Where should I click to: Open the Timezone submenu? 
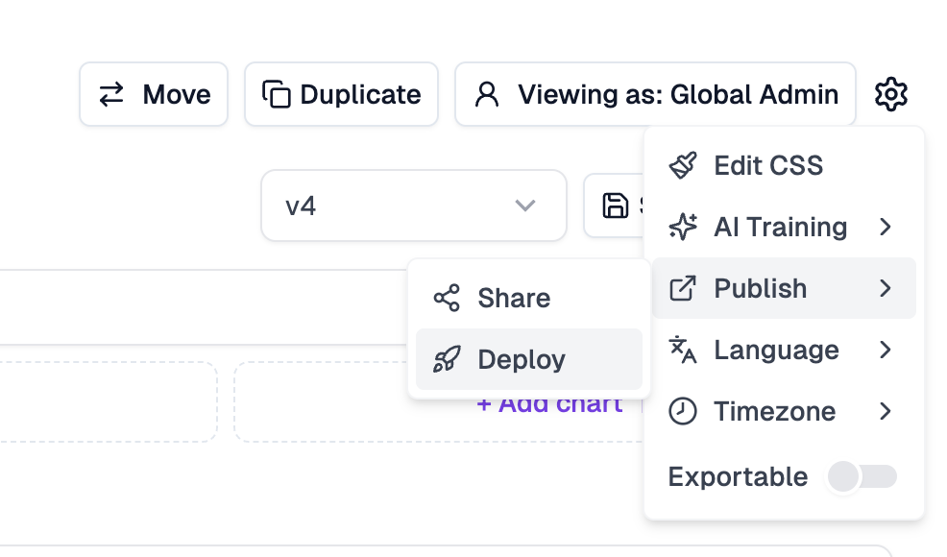tap(784, 411)
